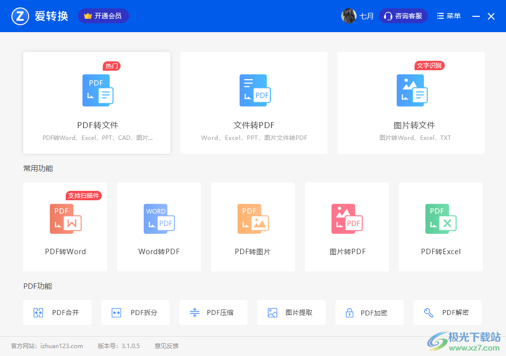Choose the Word转PDF icon
Image resolution: width=506 pixels, height=356 pixels.
pos(159,219)
